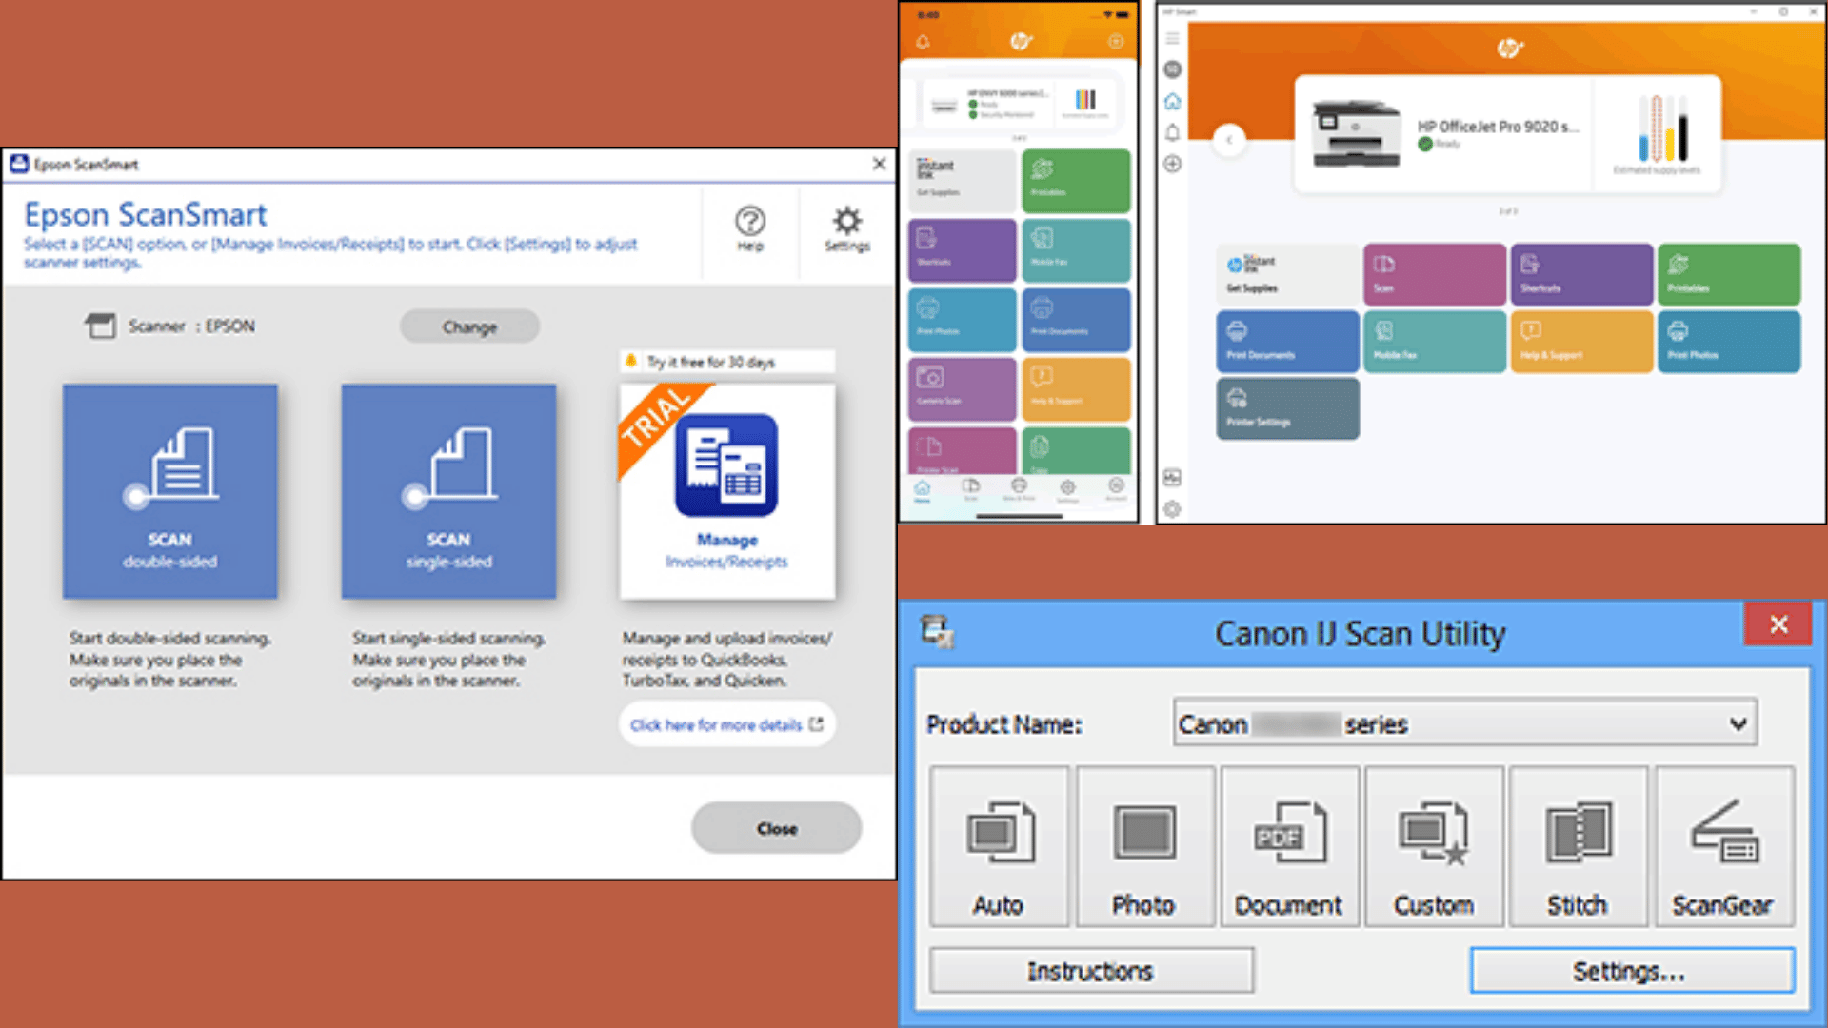Open the Scan tile in HP Smart desktop
This screenshot has width=1828, height=1028.
click(x=1435, y=274)
